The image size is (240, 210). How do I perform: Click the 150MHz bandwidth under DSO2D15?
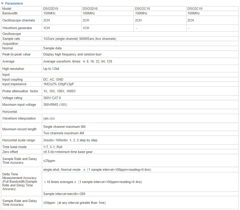coord(49,13)
